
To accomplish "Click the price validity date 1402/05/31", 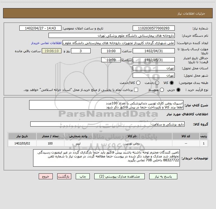I will pos(154,60).
